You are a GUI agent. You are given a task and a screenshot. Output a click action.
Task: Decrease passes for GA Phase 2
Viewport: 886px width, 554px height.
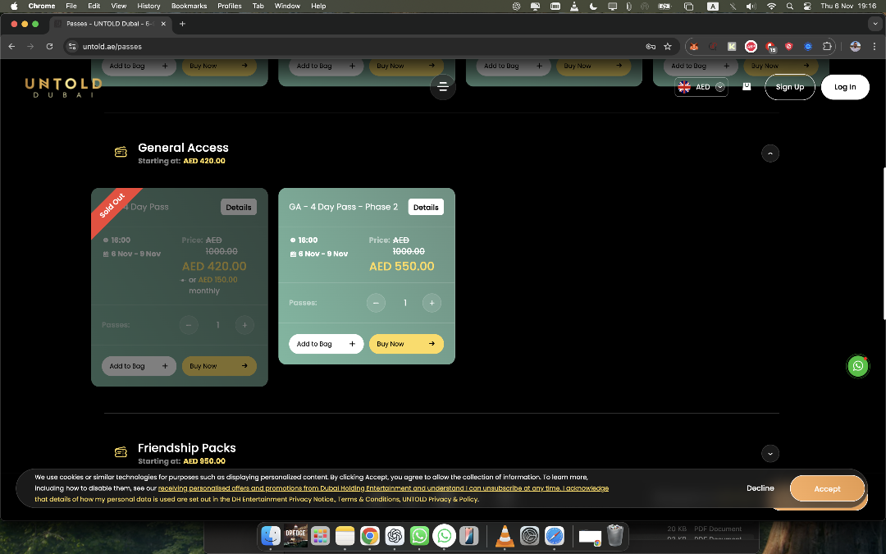pos(376,303)
